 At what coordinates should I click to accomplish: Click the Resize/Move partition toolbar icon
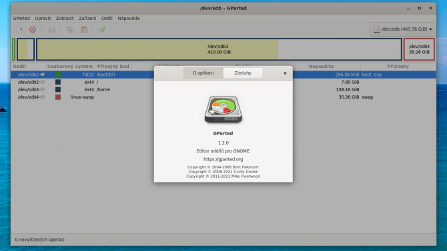pos(51,29)
